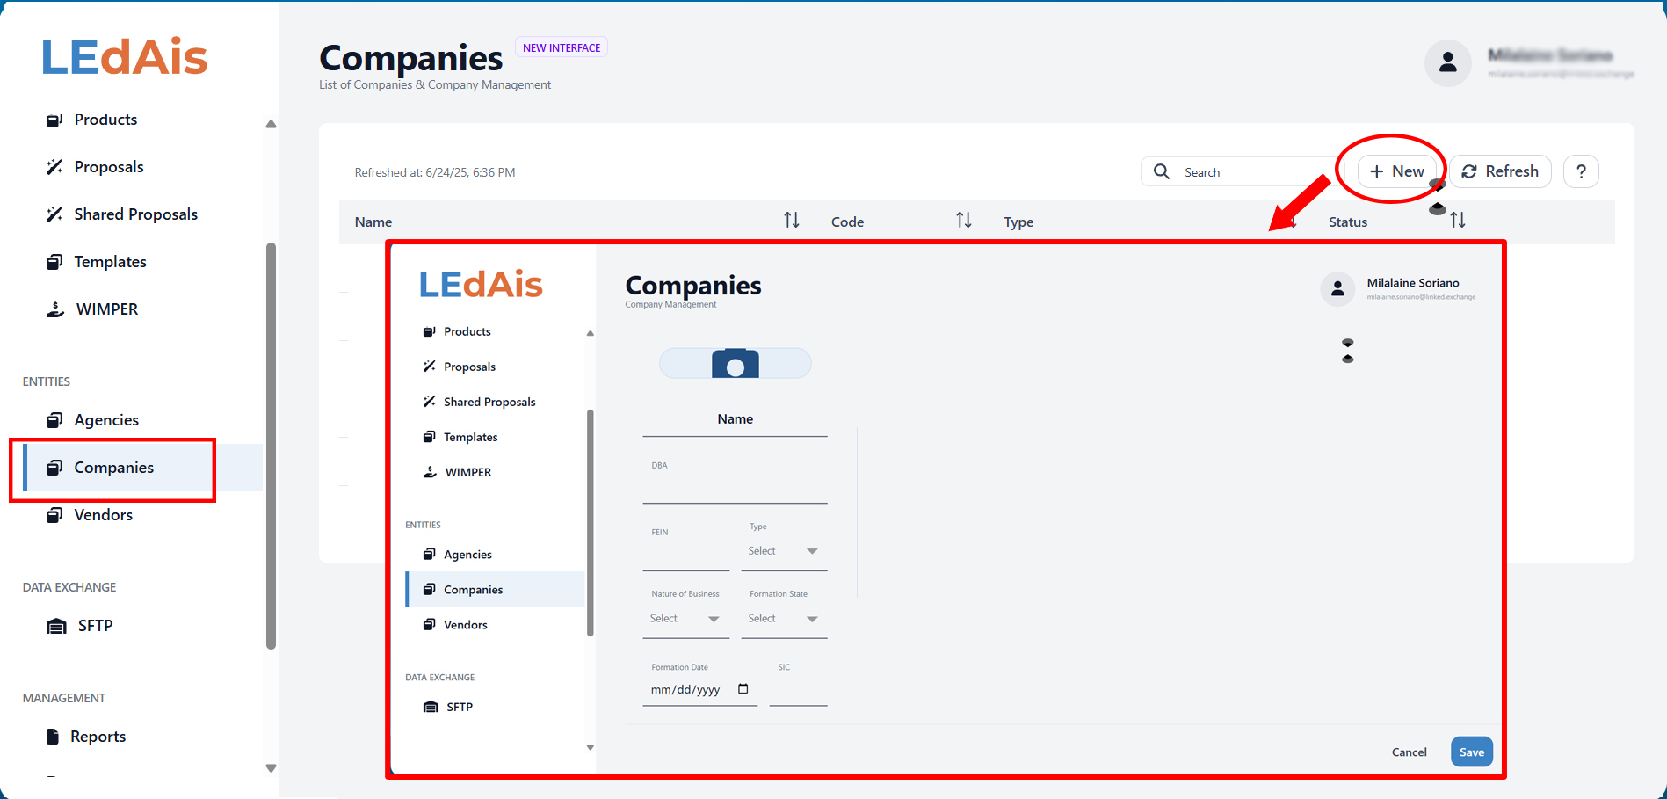
Task: Click the inner form user avatar icon
Action: [x=1337, y=288]
